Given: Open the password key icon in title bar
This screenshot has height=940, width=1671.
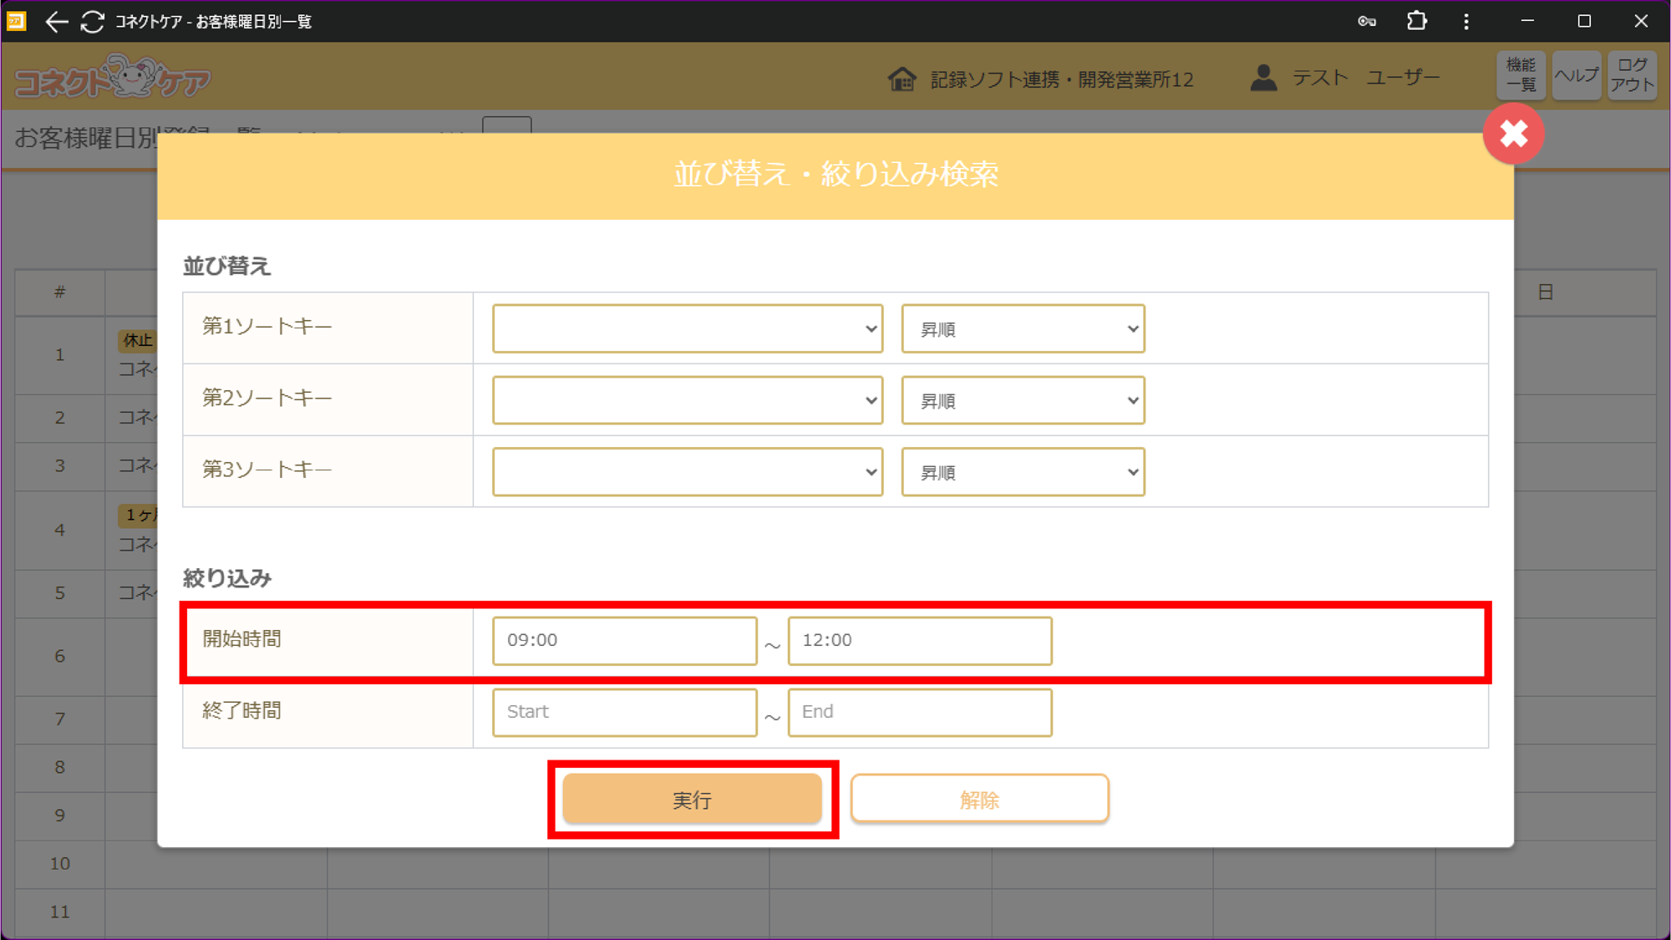Looking at the screenshot, I should 1367,22.
